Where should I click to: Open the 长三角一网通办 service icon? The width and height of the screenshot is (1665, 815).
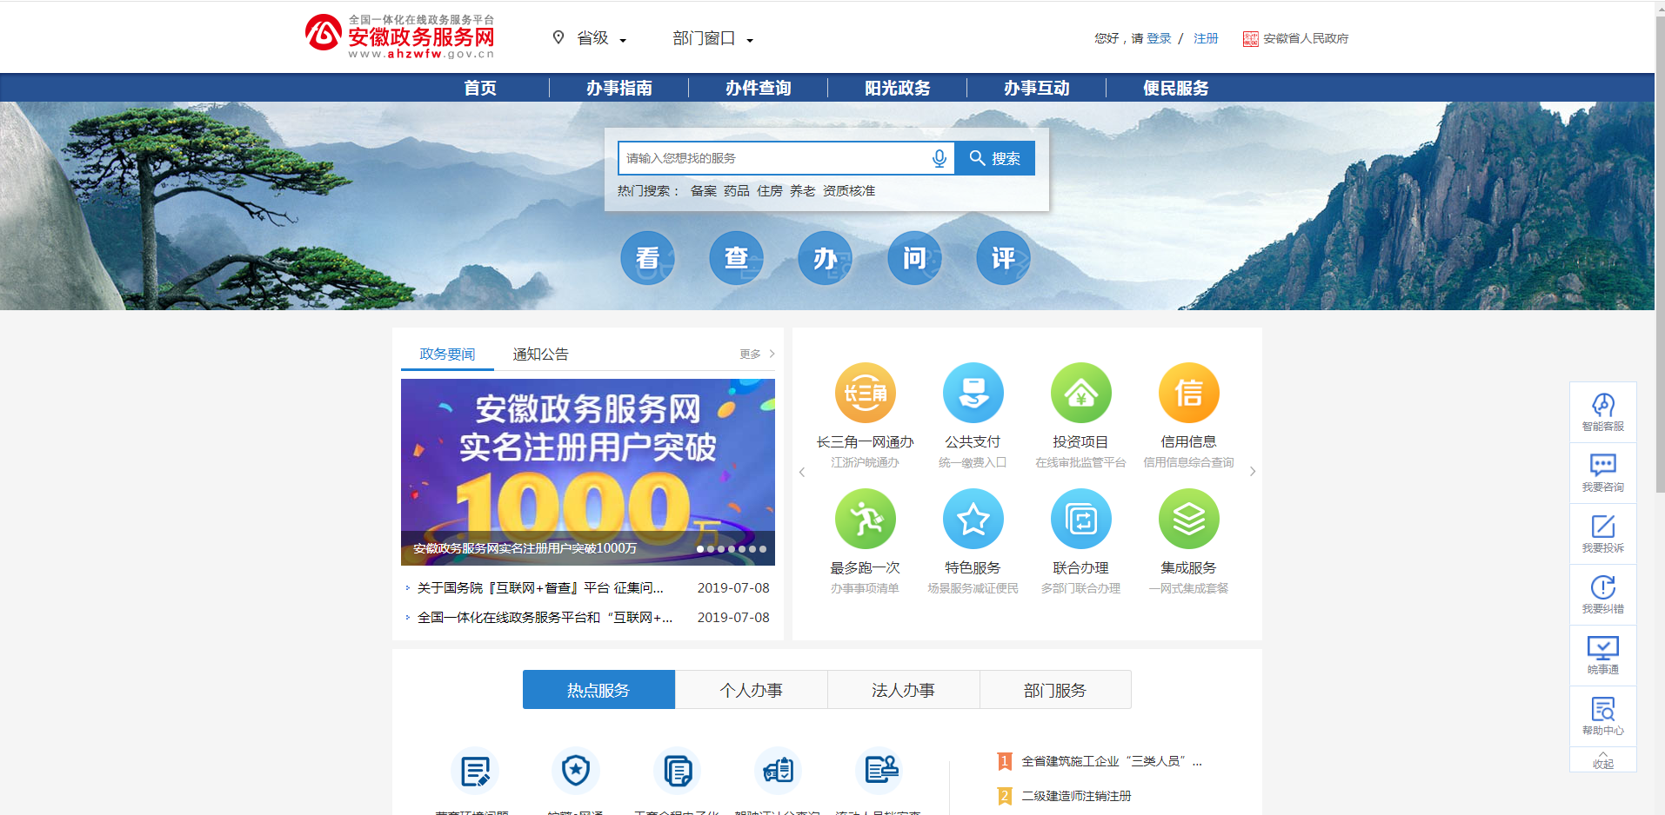[x=865, y=393]
